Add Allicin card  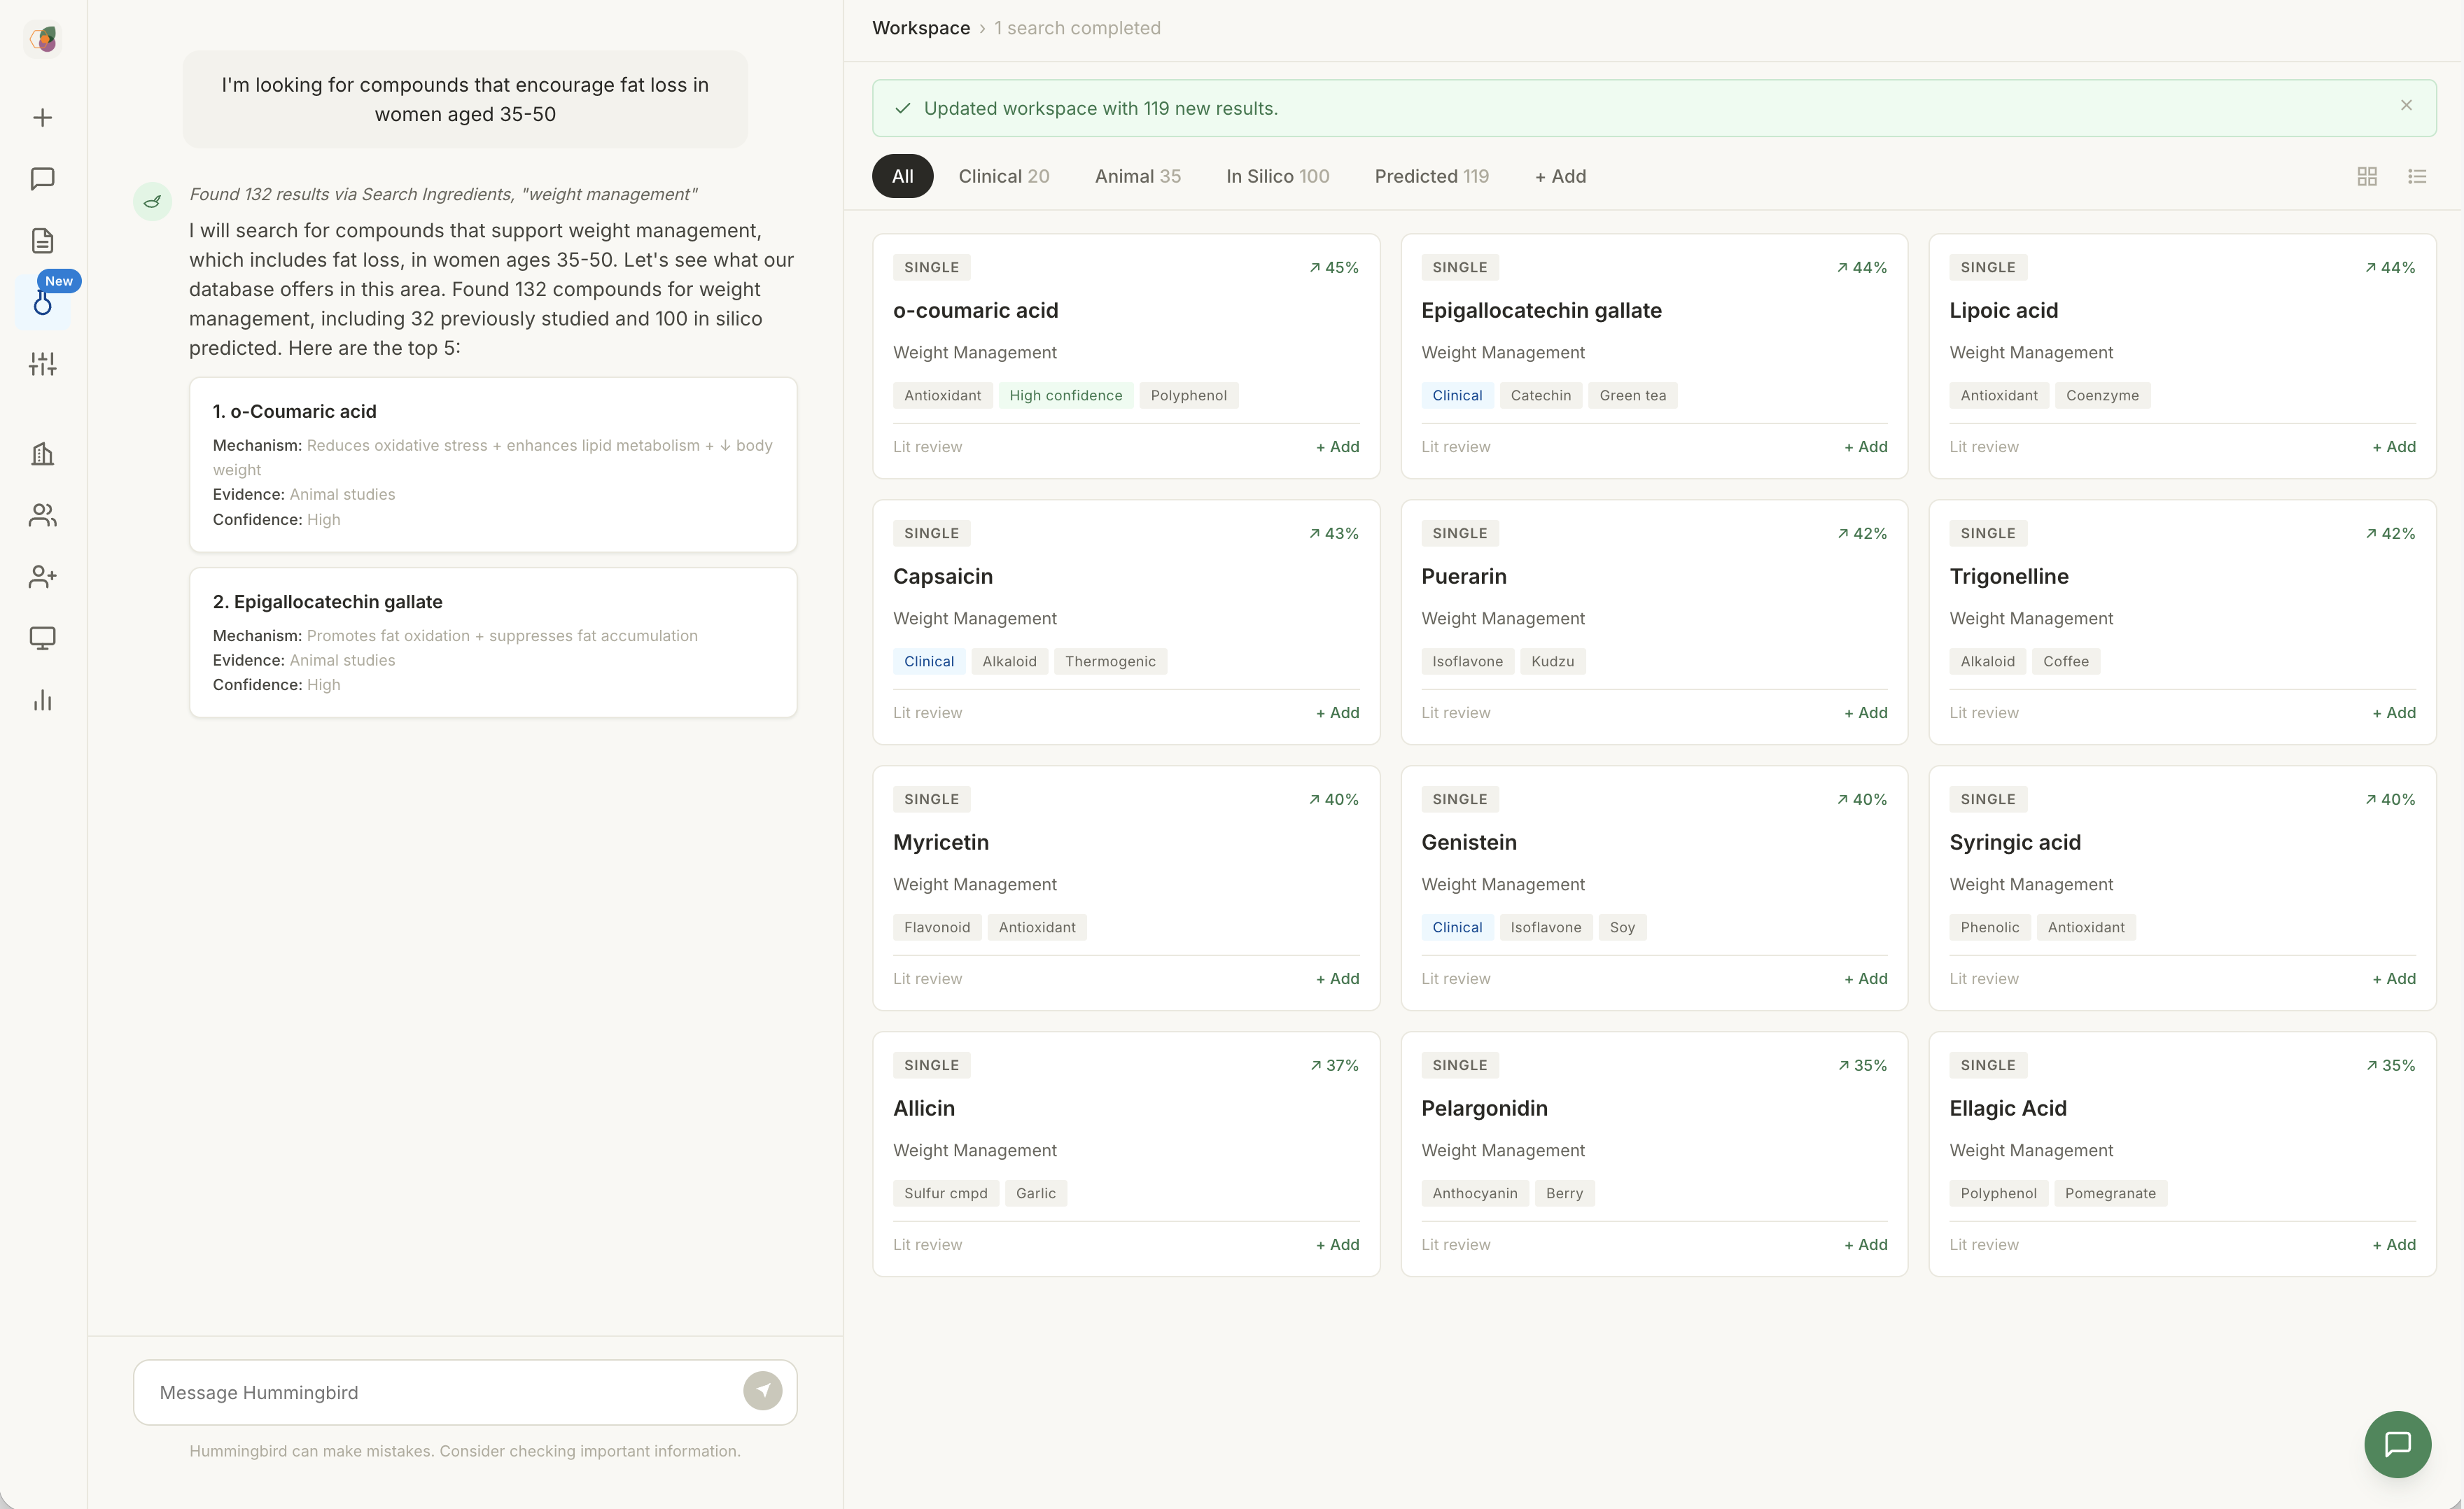point(1337,1245)
